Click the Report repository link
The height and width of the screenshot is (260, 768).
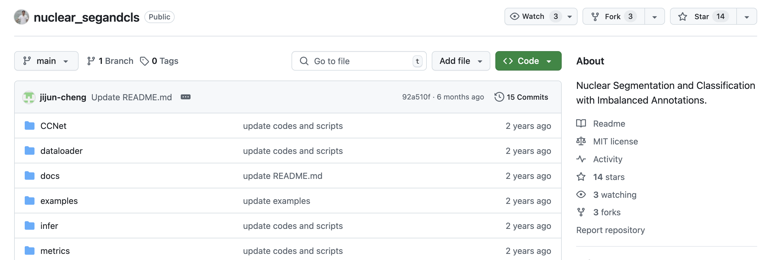tap(610, 230)
